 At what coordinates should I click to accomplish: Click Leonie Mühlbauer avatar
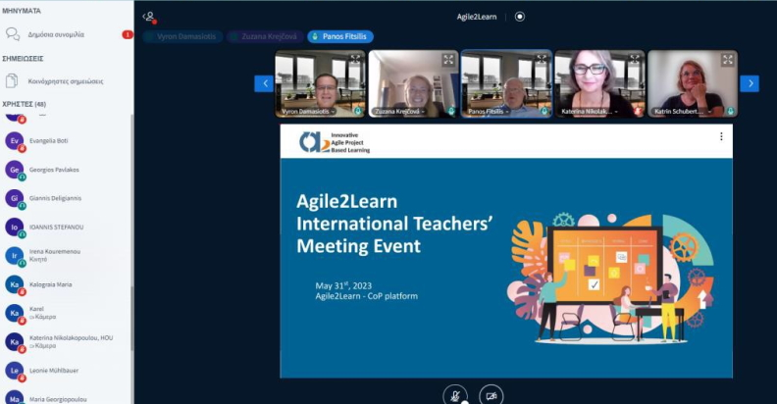pyautogui.click(x=15, y=371)
